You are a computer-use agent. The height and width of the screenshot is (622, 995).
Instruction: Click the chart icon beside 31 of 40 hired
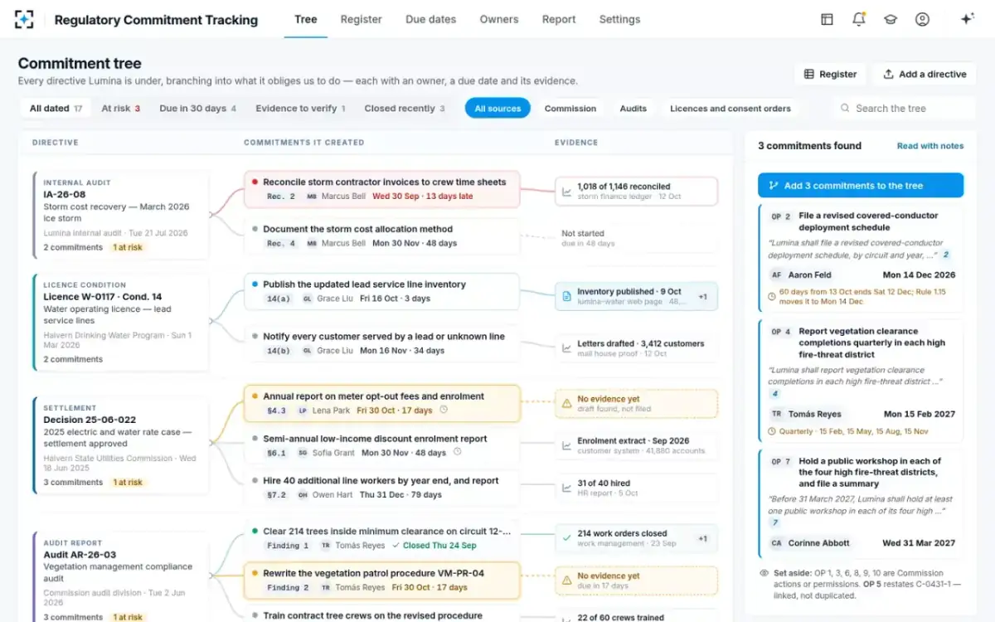567,488
